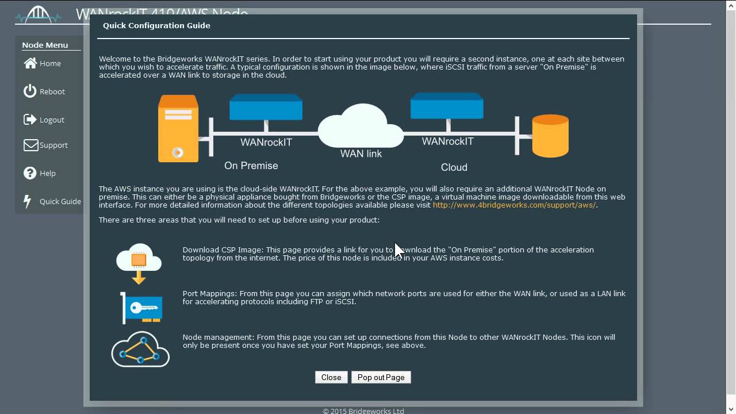Click the Home house icon
Image resolution: width=736 pixels, height=414 pixels.
click(x=30, y=63)
